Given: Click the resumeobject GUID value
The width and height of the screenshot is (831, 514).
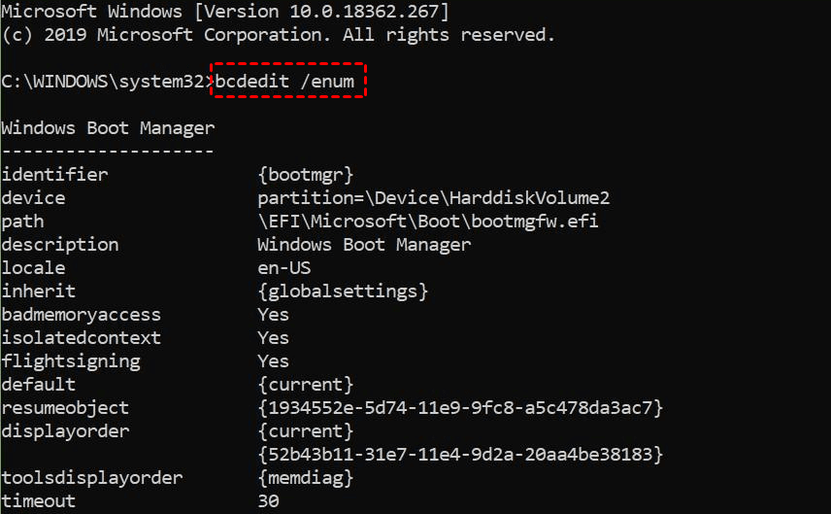Looking at the screenshot, I should click(459, 408).
